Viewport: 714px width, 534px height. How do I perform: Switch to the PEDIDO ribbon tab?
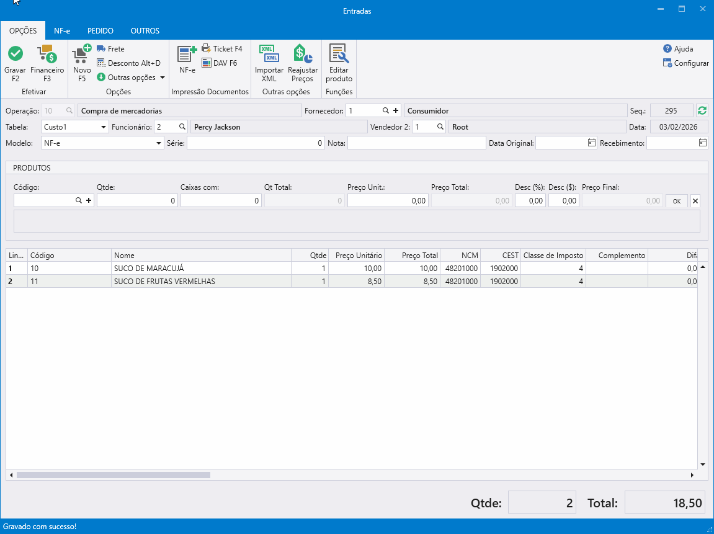click(100, 30)
